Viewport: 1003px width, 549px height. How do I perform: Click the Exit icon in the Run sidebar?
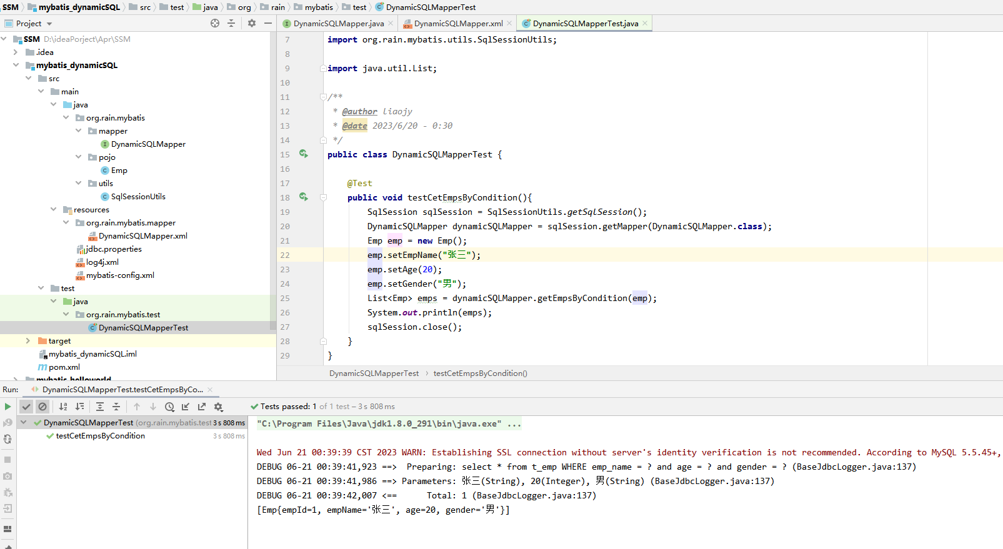click(7, 508)
